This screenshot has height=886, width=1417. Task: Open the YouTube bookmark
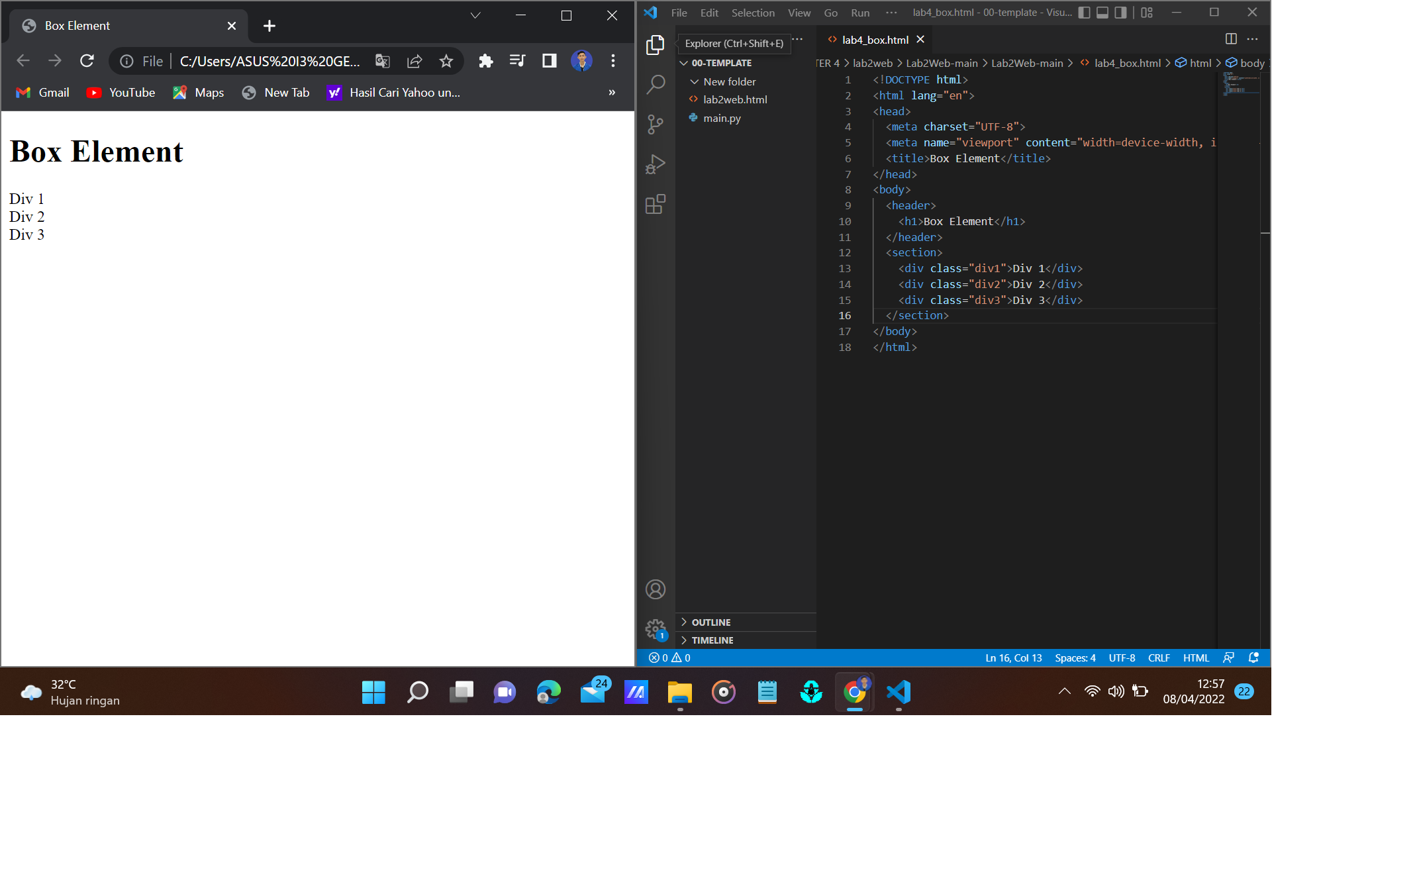121,93
